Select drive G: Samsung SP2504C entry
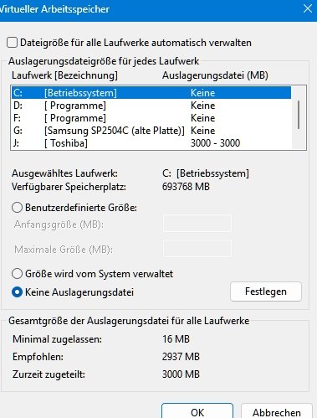The height and width of the screenshot is (418, 317). (x=151, y=131)
